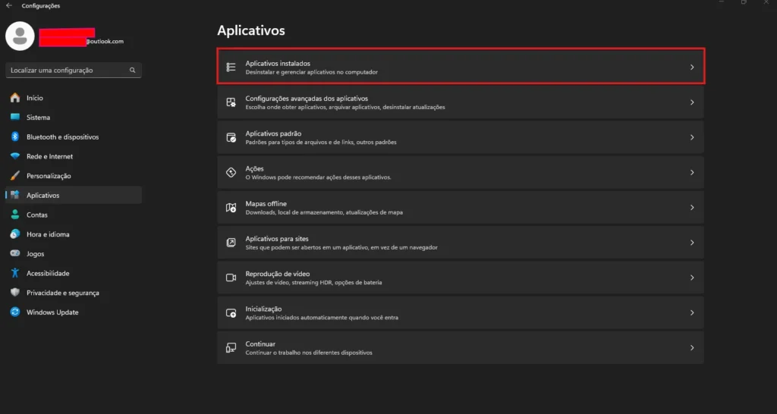Click the Aplicativos sidebar icon
The height and width of the screenshot is (414, 777).
pyautogui.click(x=15, y=195)
